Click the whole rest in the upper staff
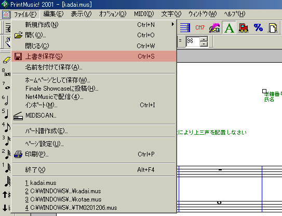 pyautogui.click(x=220, y=169)
